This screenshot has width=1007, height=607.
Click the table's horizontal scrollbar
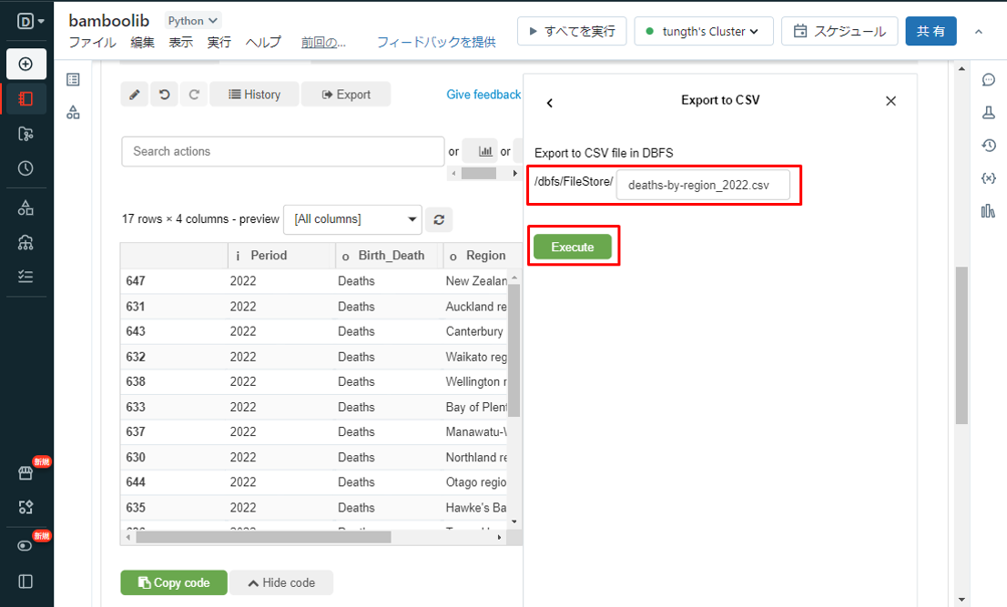coord(264,537)
